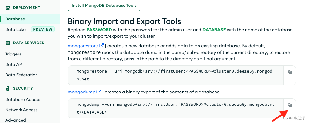310x123 pixels.
Task: Open Data Lake in the sidebar
Action: coord(15,29)
